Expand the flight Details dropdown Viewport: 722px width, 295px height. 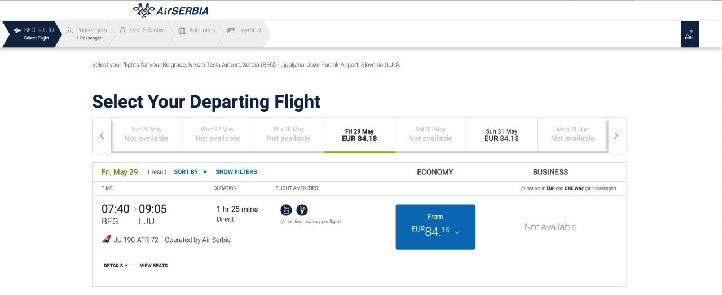pos(116,266)
